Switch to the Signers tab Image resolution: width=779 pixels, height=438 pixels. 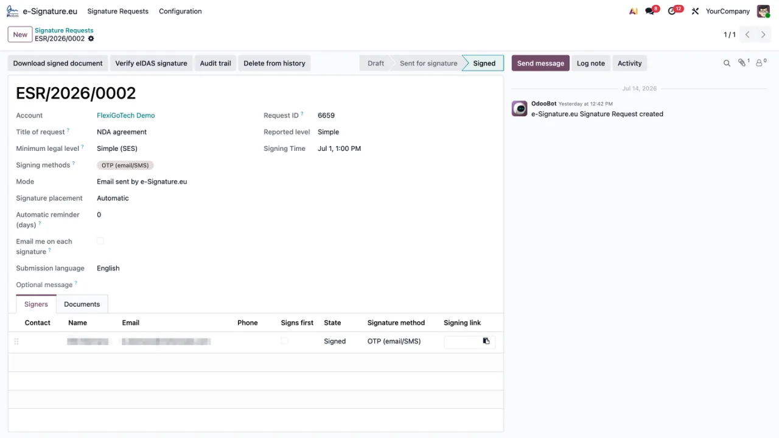36,304
